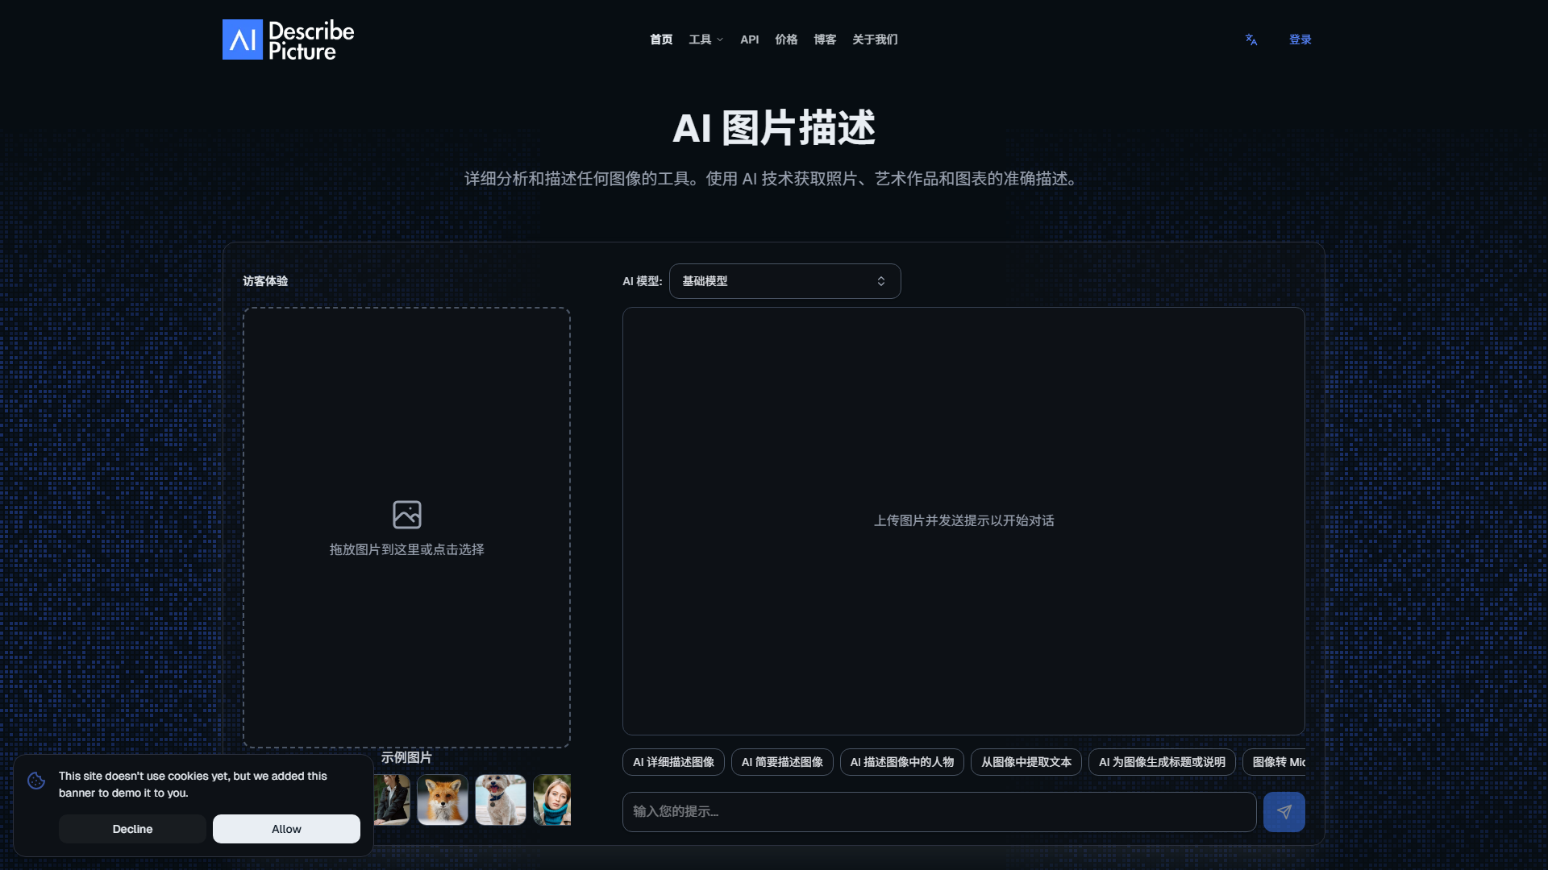Click the "AI 为图像生成标题或说明" chip
This screenshot has width=1548, height=870.
pyautogui.click(x=1161, y=761)
